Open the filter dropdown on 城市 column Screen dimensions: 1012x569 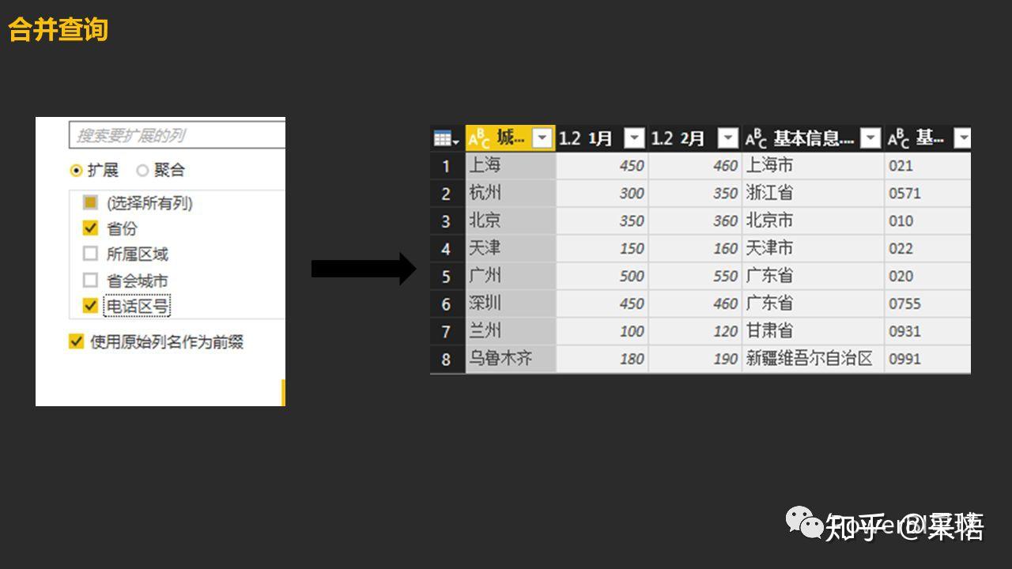[x=542, y=137]
